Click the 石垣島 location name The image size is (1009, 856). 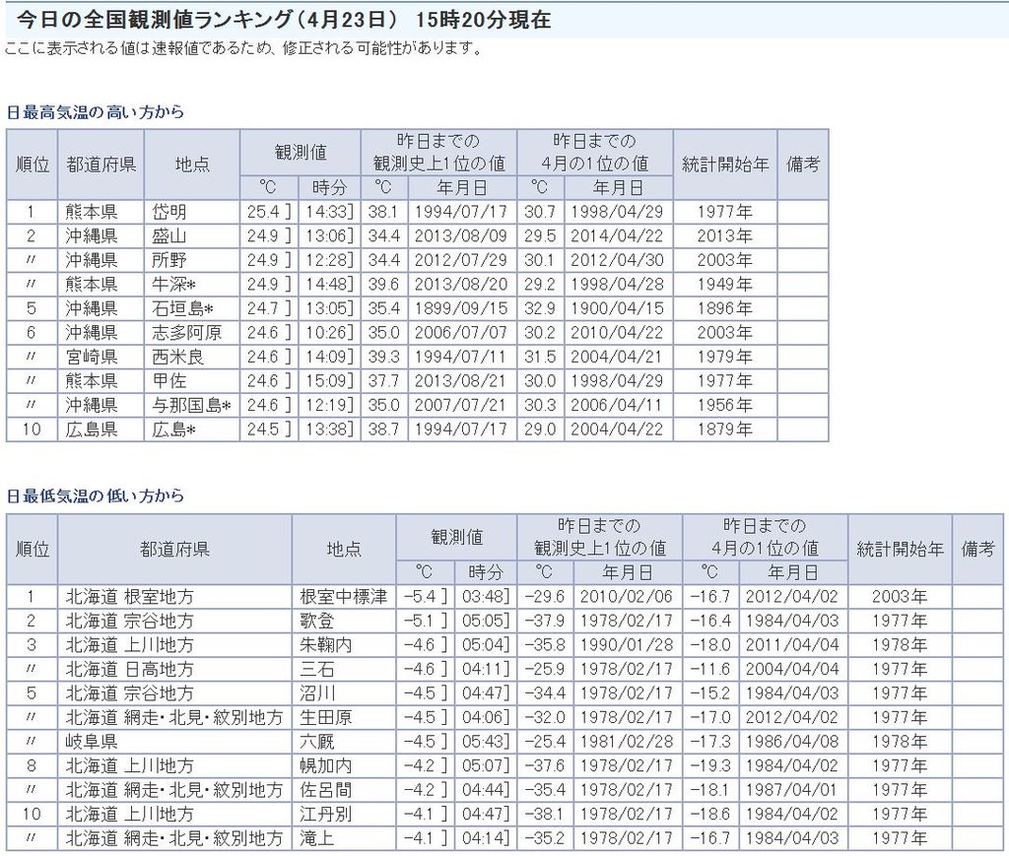pos(182,308)
